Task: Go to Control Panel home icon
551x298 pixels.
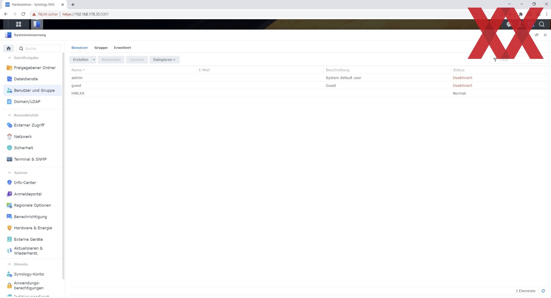Action: pyautogui.click(x=9, y=49)
